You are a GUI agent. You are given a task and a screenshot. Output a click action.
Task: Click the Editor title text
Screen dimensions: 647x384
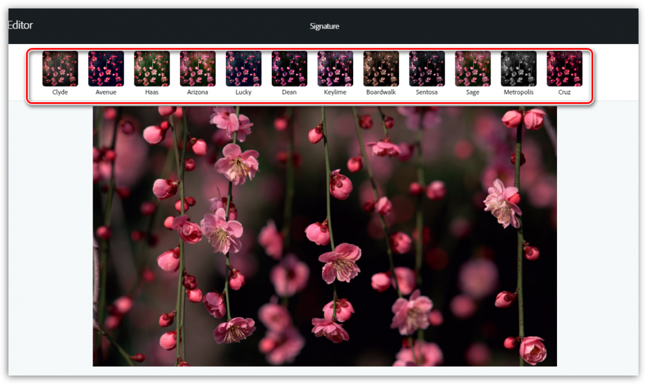click(x=19, y=25)
